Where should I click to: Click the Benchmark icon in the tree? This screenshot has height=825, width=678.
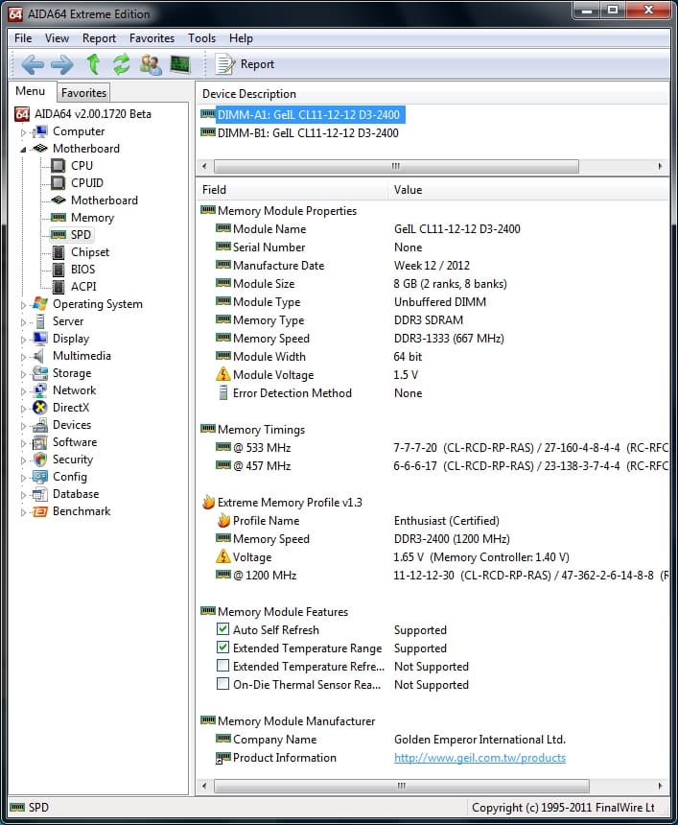tap(40, 511)
